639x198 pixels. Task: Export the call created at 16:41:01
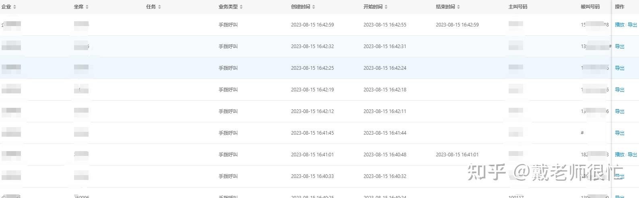click(x=632, y=155)
